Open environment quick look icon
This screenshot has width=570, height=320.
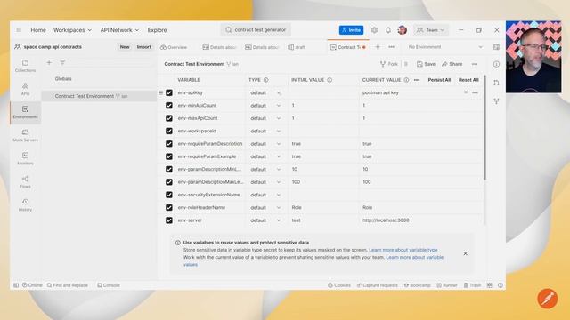pyautogui.click(x=496, y=47)
